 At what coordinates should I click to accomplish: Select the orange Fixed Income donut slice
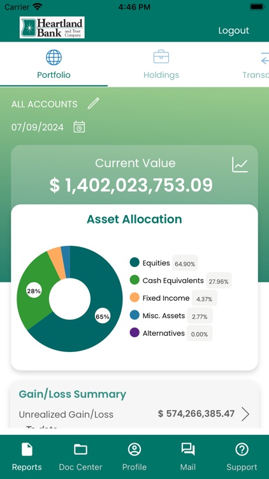57,264
